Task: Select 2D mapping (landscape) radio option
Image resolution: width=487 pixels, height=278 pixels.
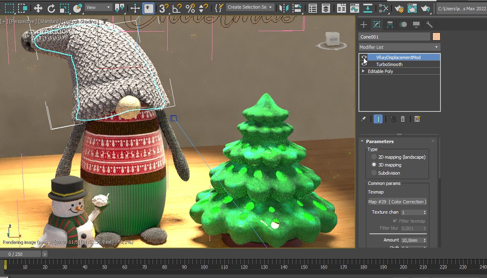Action: point(374,157)
